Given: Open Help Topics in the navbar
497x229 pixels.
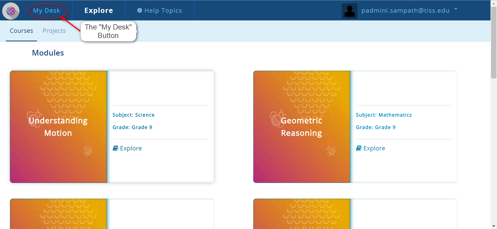Looking at the screenshot, I should click(x=163, y=11).
